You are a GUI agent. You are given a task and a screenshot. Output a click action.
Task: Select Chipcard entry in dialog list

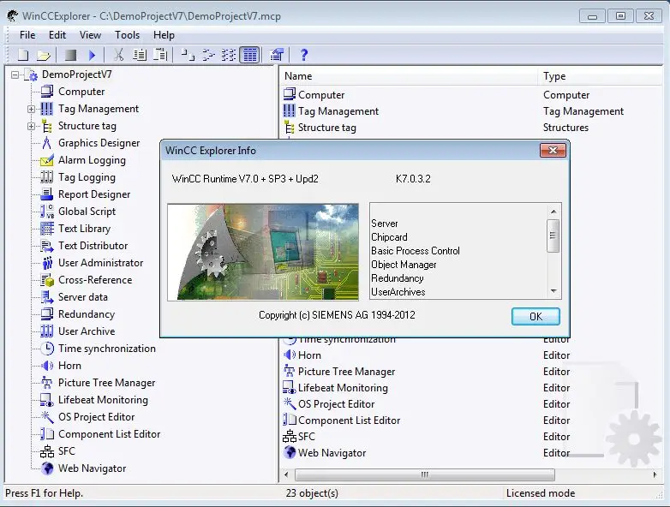[x=389, y=237]
